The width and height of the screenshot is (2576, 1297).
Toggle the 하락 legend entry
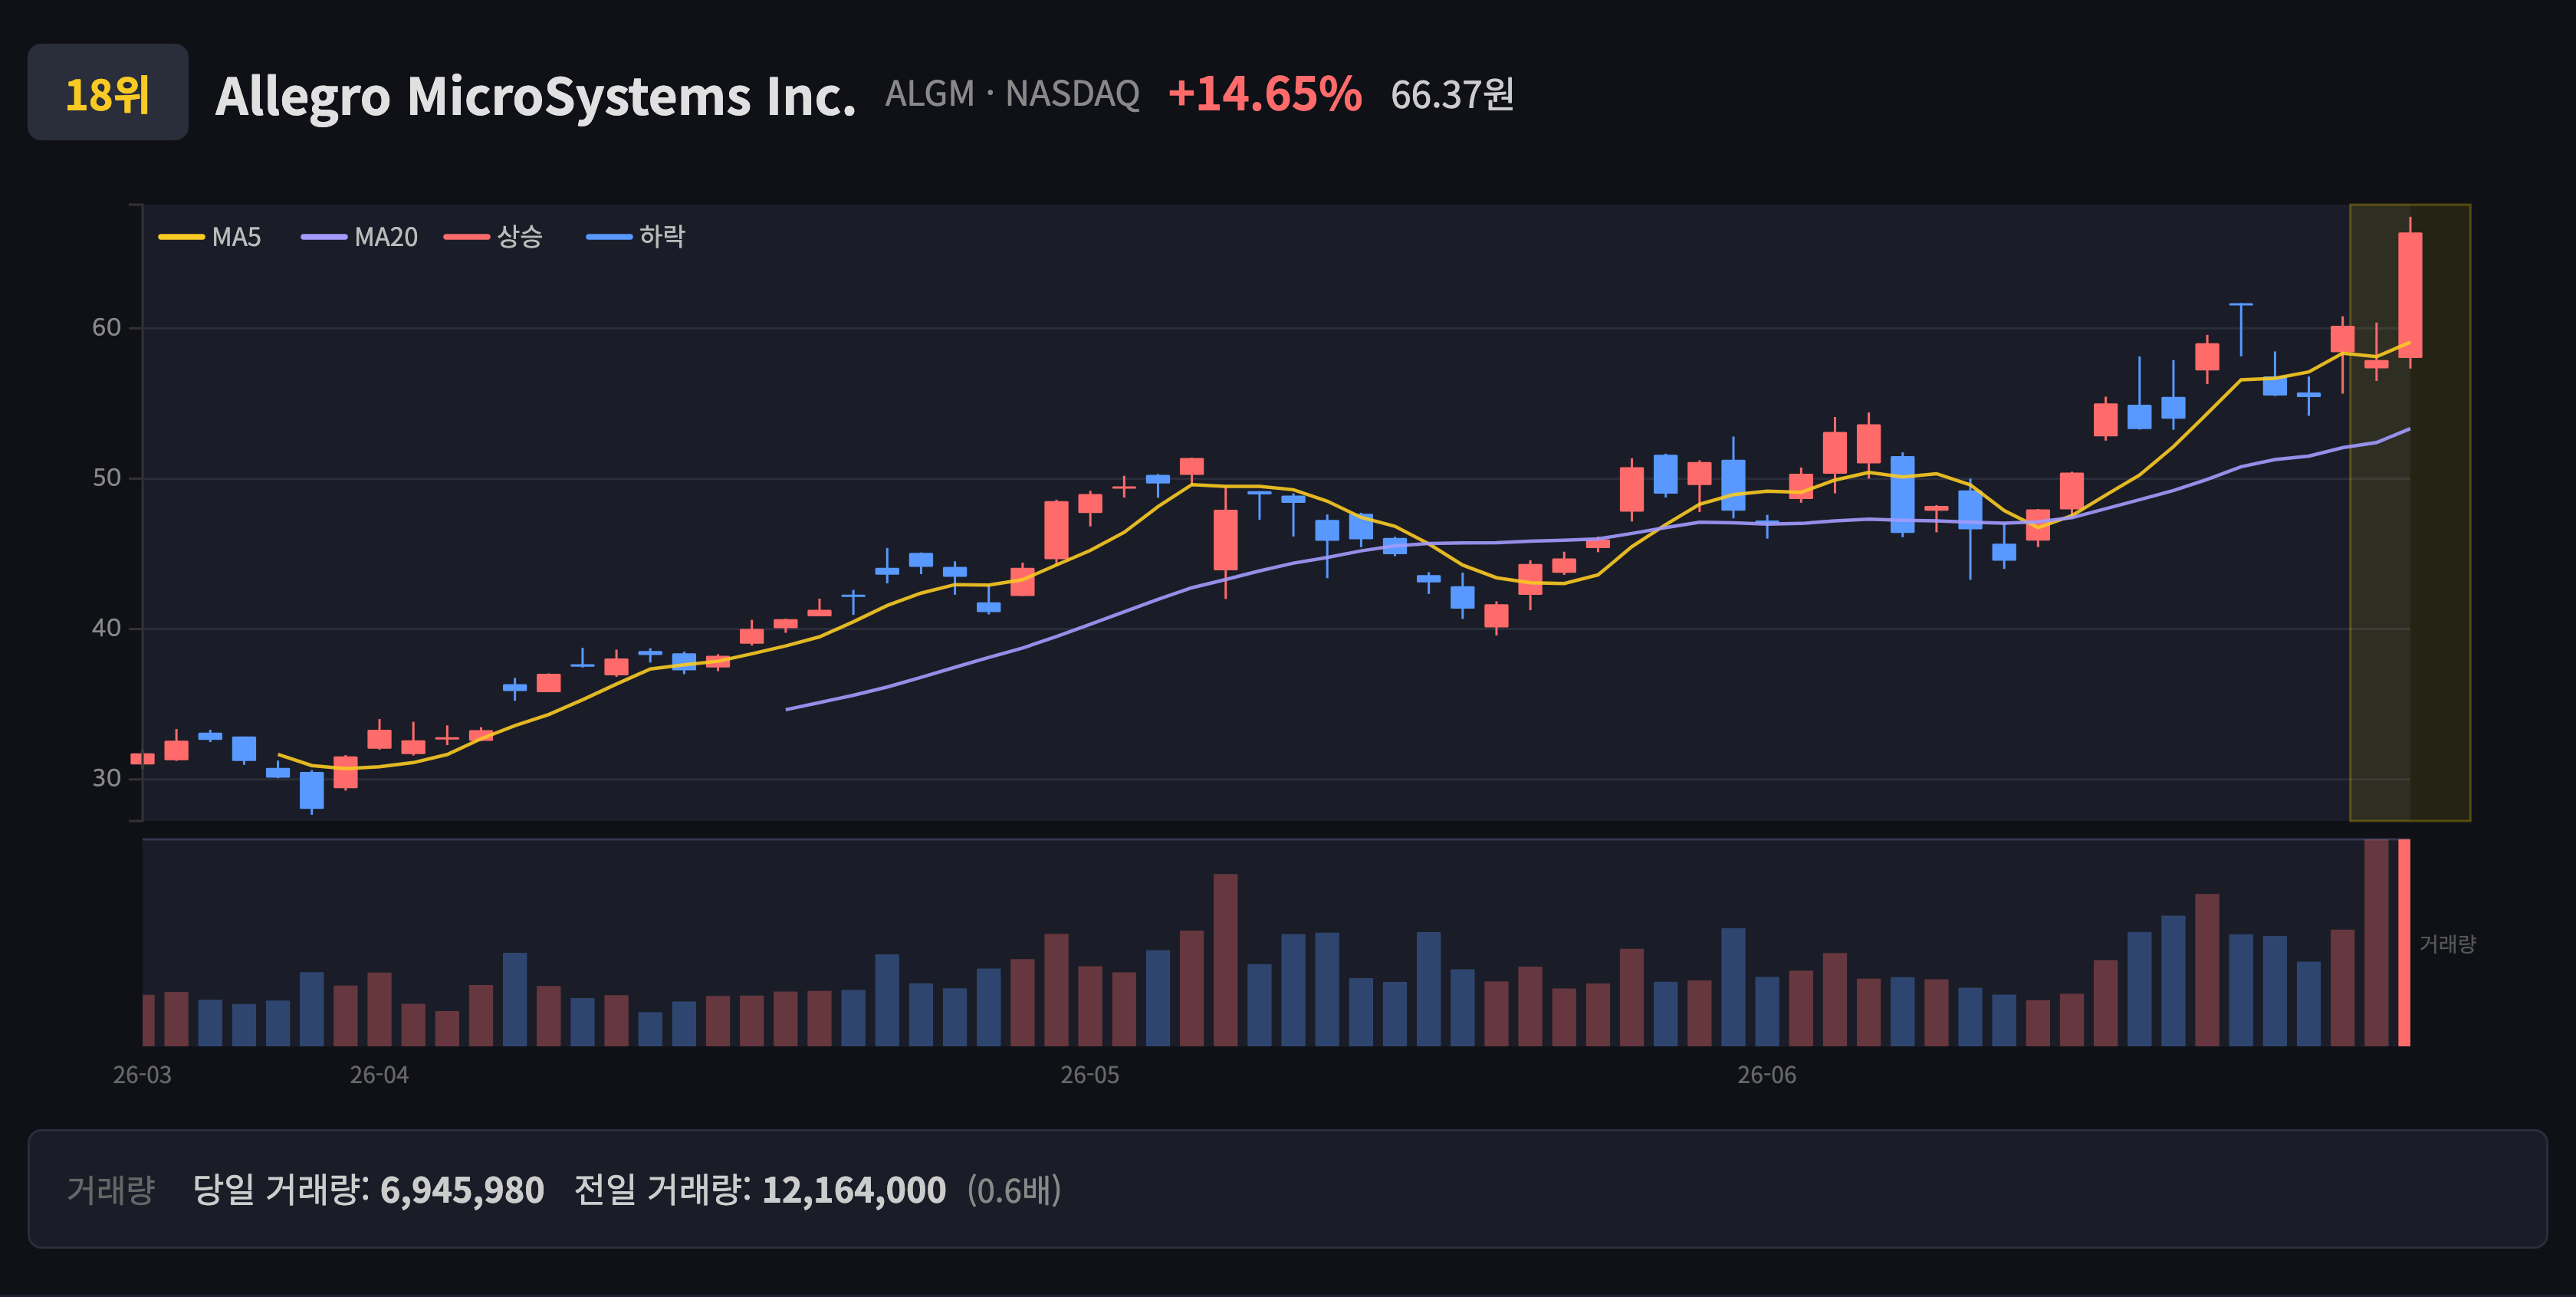[x=636, y=237]
